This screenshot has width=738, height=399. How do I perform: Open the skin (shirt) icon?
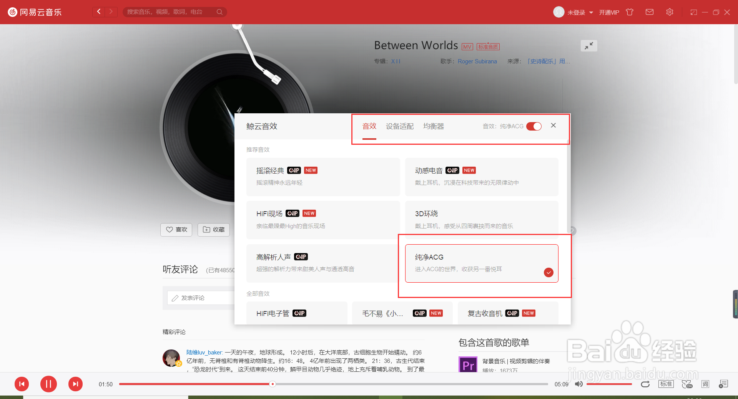tap(630, 12)
